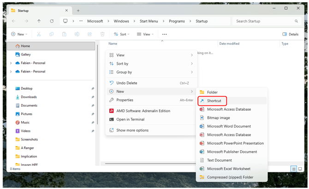Create a new Shortcut
Image resolution: width=309 pixels, height=189 pixels.
click(x=232, y=101)
